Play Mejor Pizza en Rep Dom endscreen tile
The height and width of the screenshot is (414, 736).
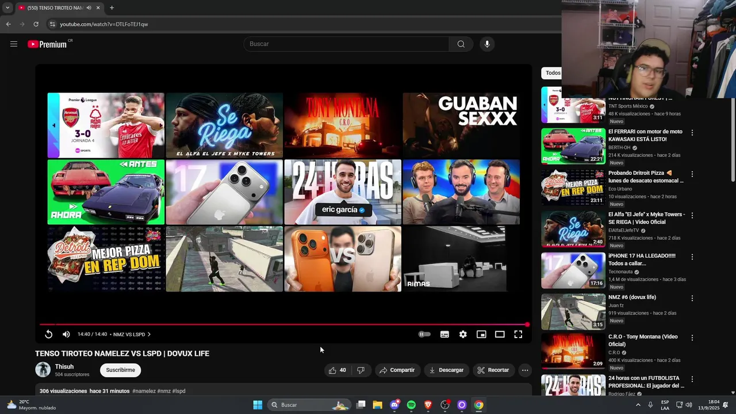106,259
